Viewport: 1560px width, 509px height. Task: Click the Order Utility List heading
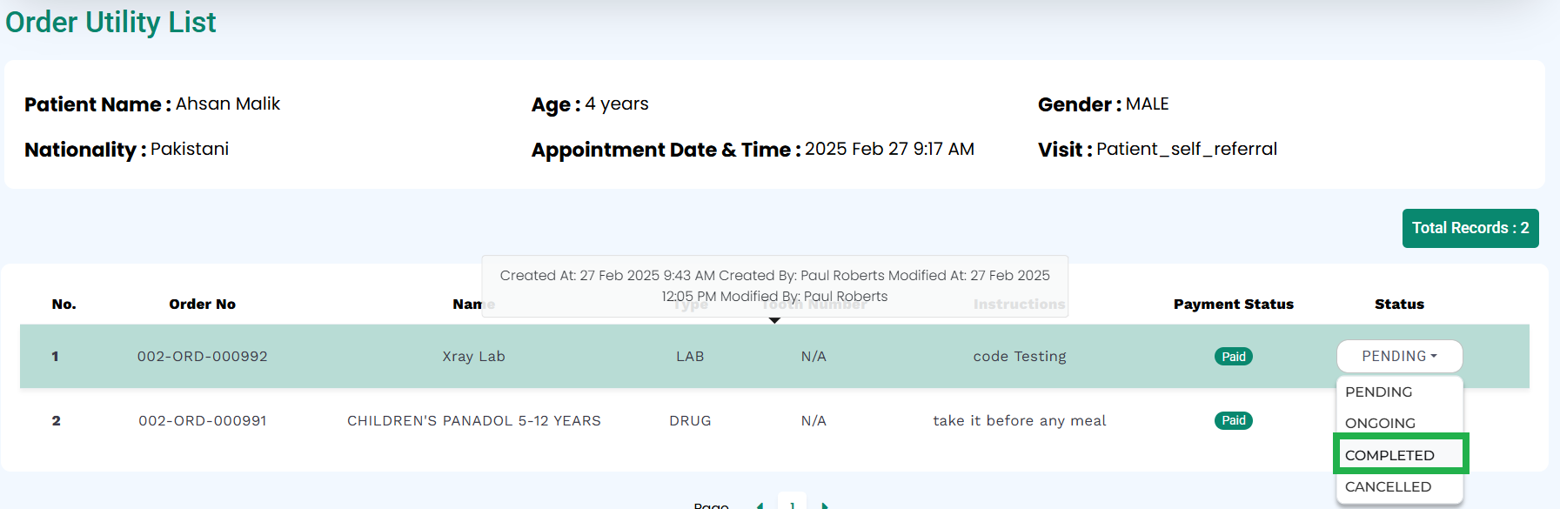click(110, 22)
